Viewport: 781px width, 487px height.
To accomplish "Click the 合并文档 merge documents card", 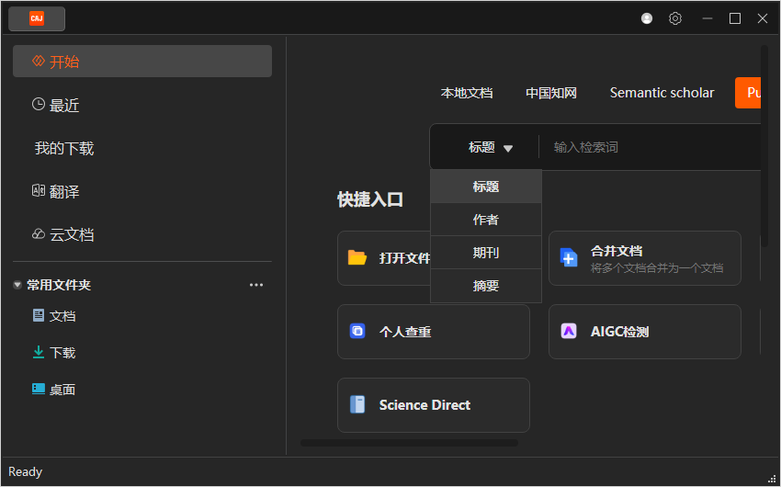I will pyautogui.click(x=644, y=258).
